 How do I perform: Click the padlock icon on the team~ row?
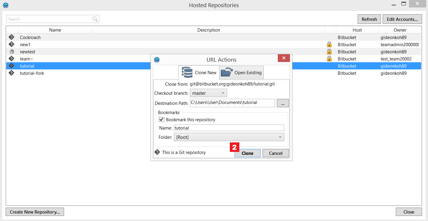click(329, 59)
